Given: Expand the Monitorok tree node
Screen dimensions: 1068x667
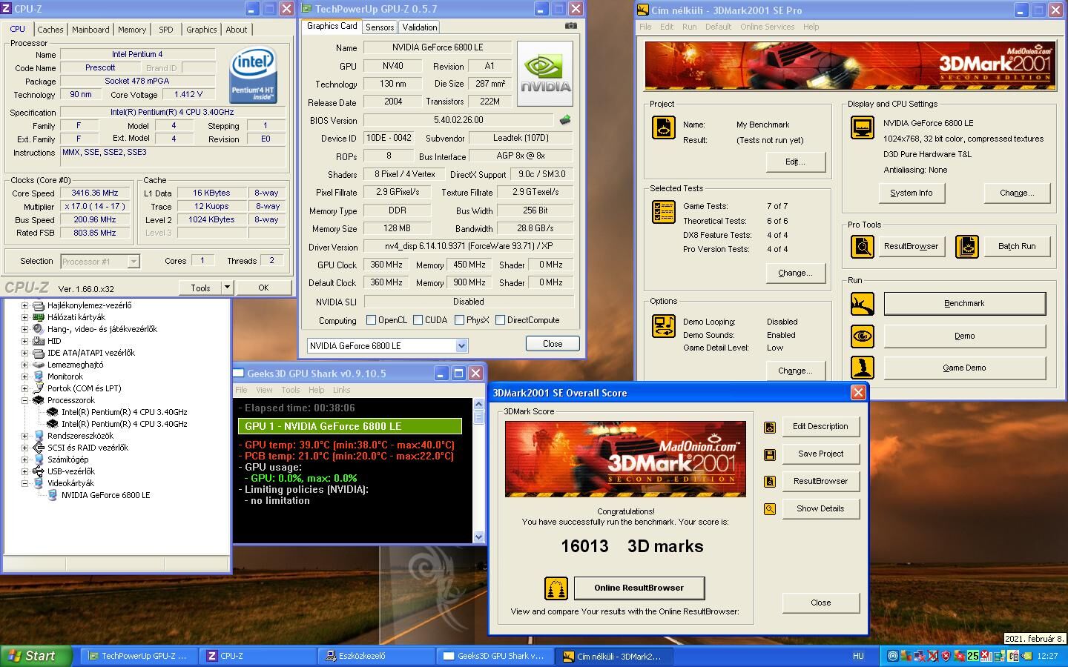Looking at the screenshot, I should coord(24,376).
